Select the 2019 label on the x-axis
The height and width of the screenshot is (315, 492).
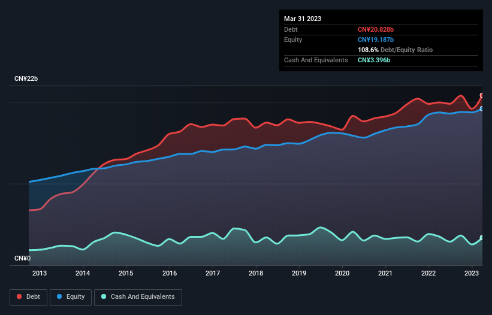pyautogui.click(x=298, y=274)
